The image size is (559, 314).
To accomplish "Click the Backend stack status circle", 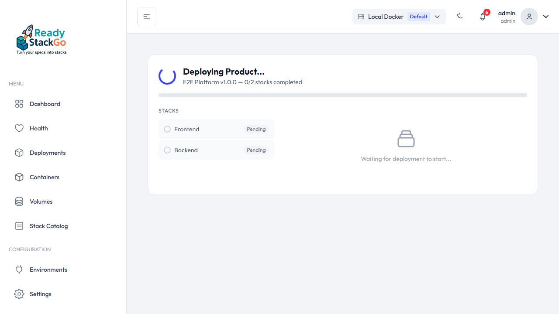I will 167,150.
